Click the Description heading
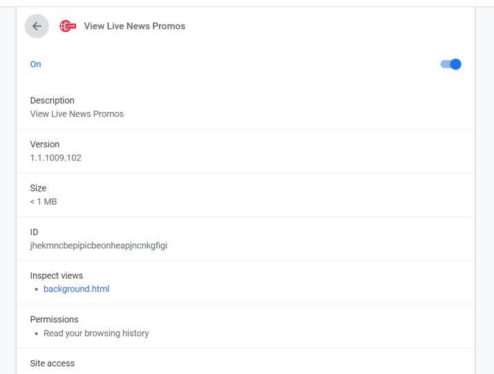This screenshot has width=494, height=374. click(52, 100)
